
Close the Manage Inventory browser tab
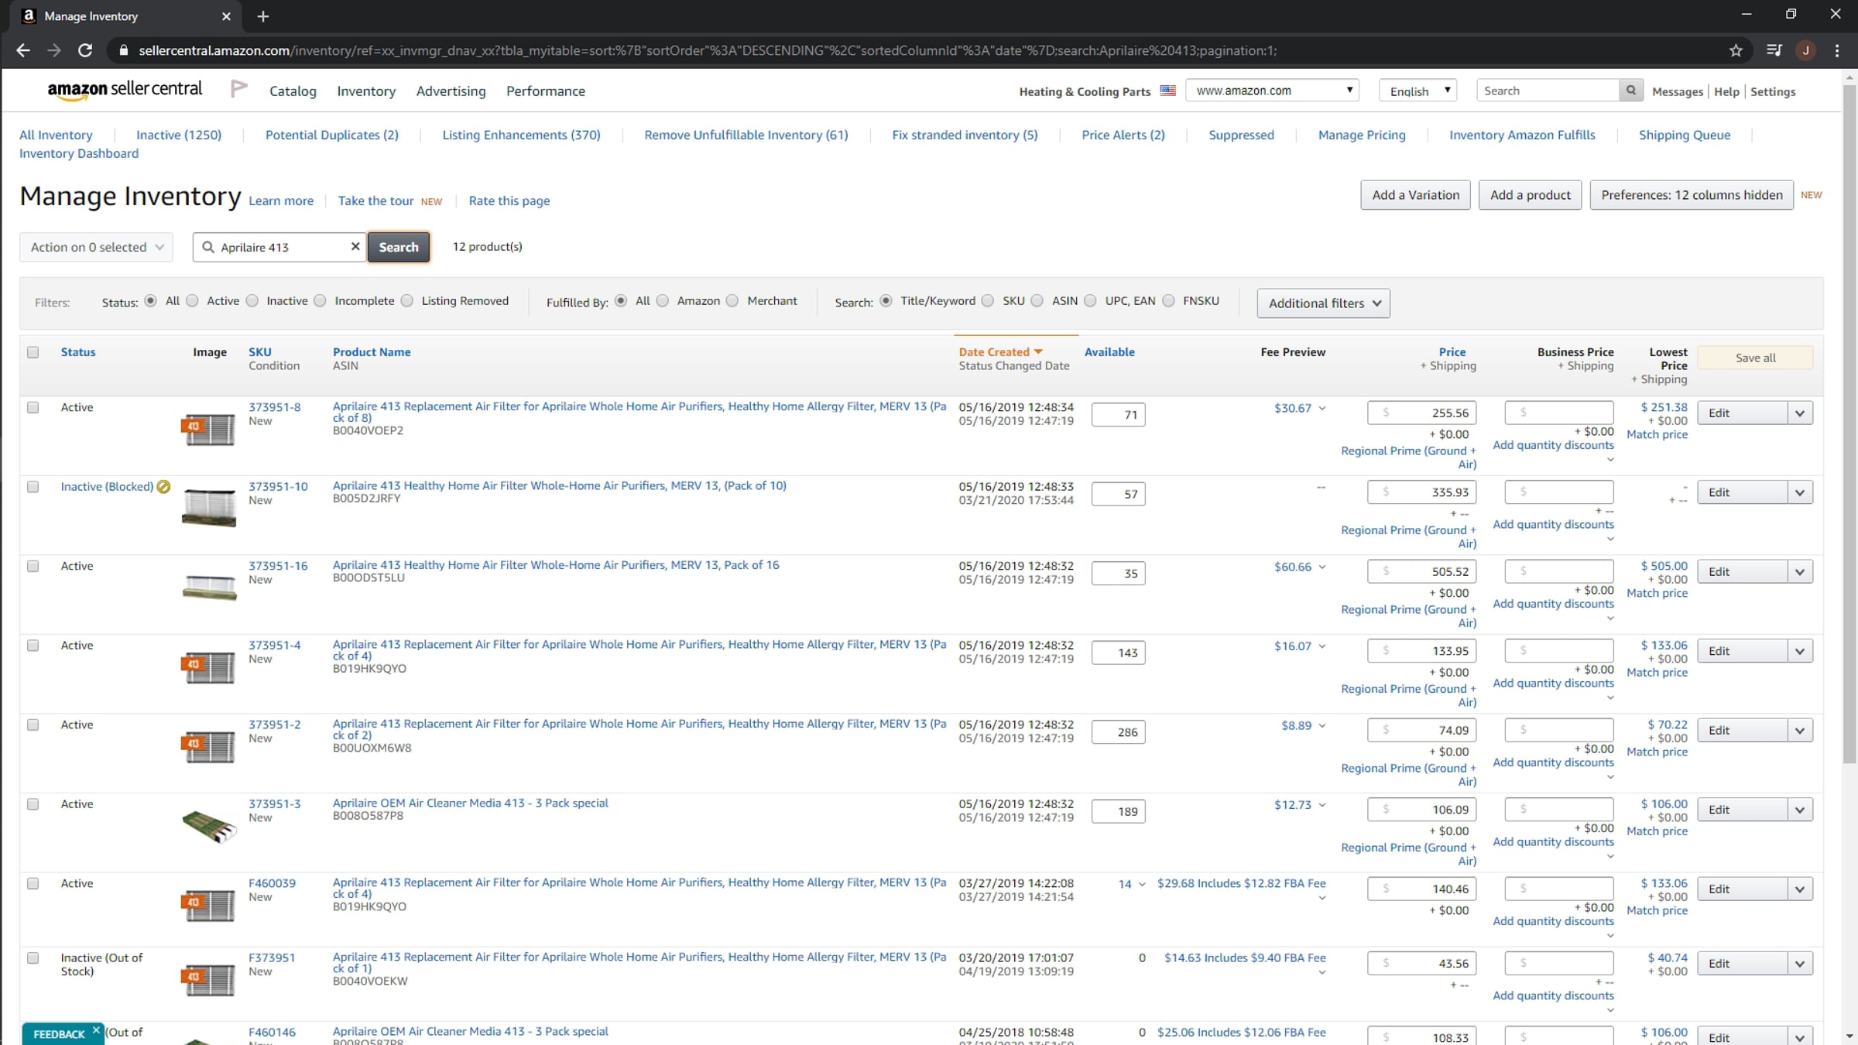(x=226, y=16)
